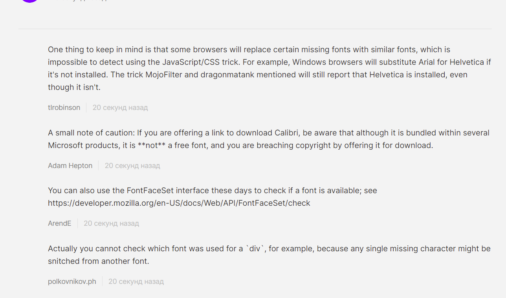Image resolution: width=506 pixels, height=298 pixels.
Task: Click "snitched from another font" line
Action: pyautogui.click(x=99, y=261)
